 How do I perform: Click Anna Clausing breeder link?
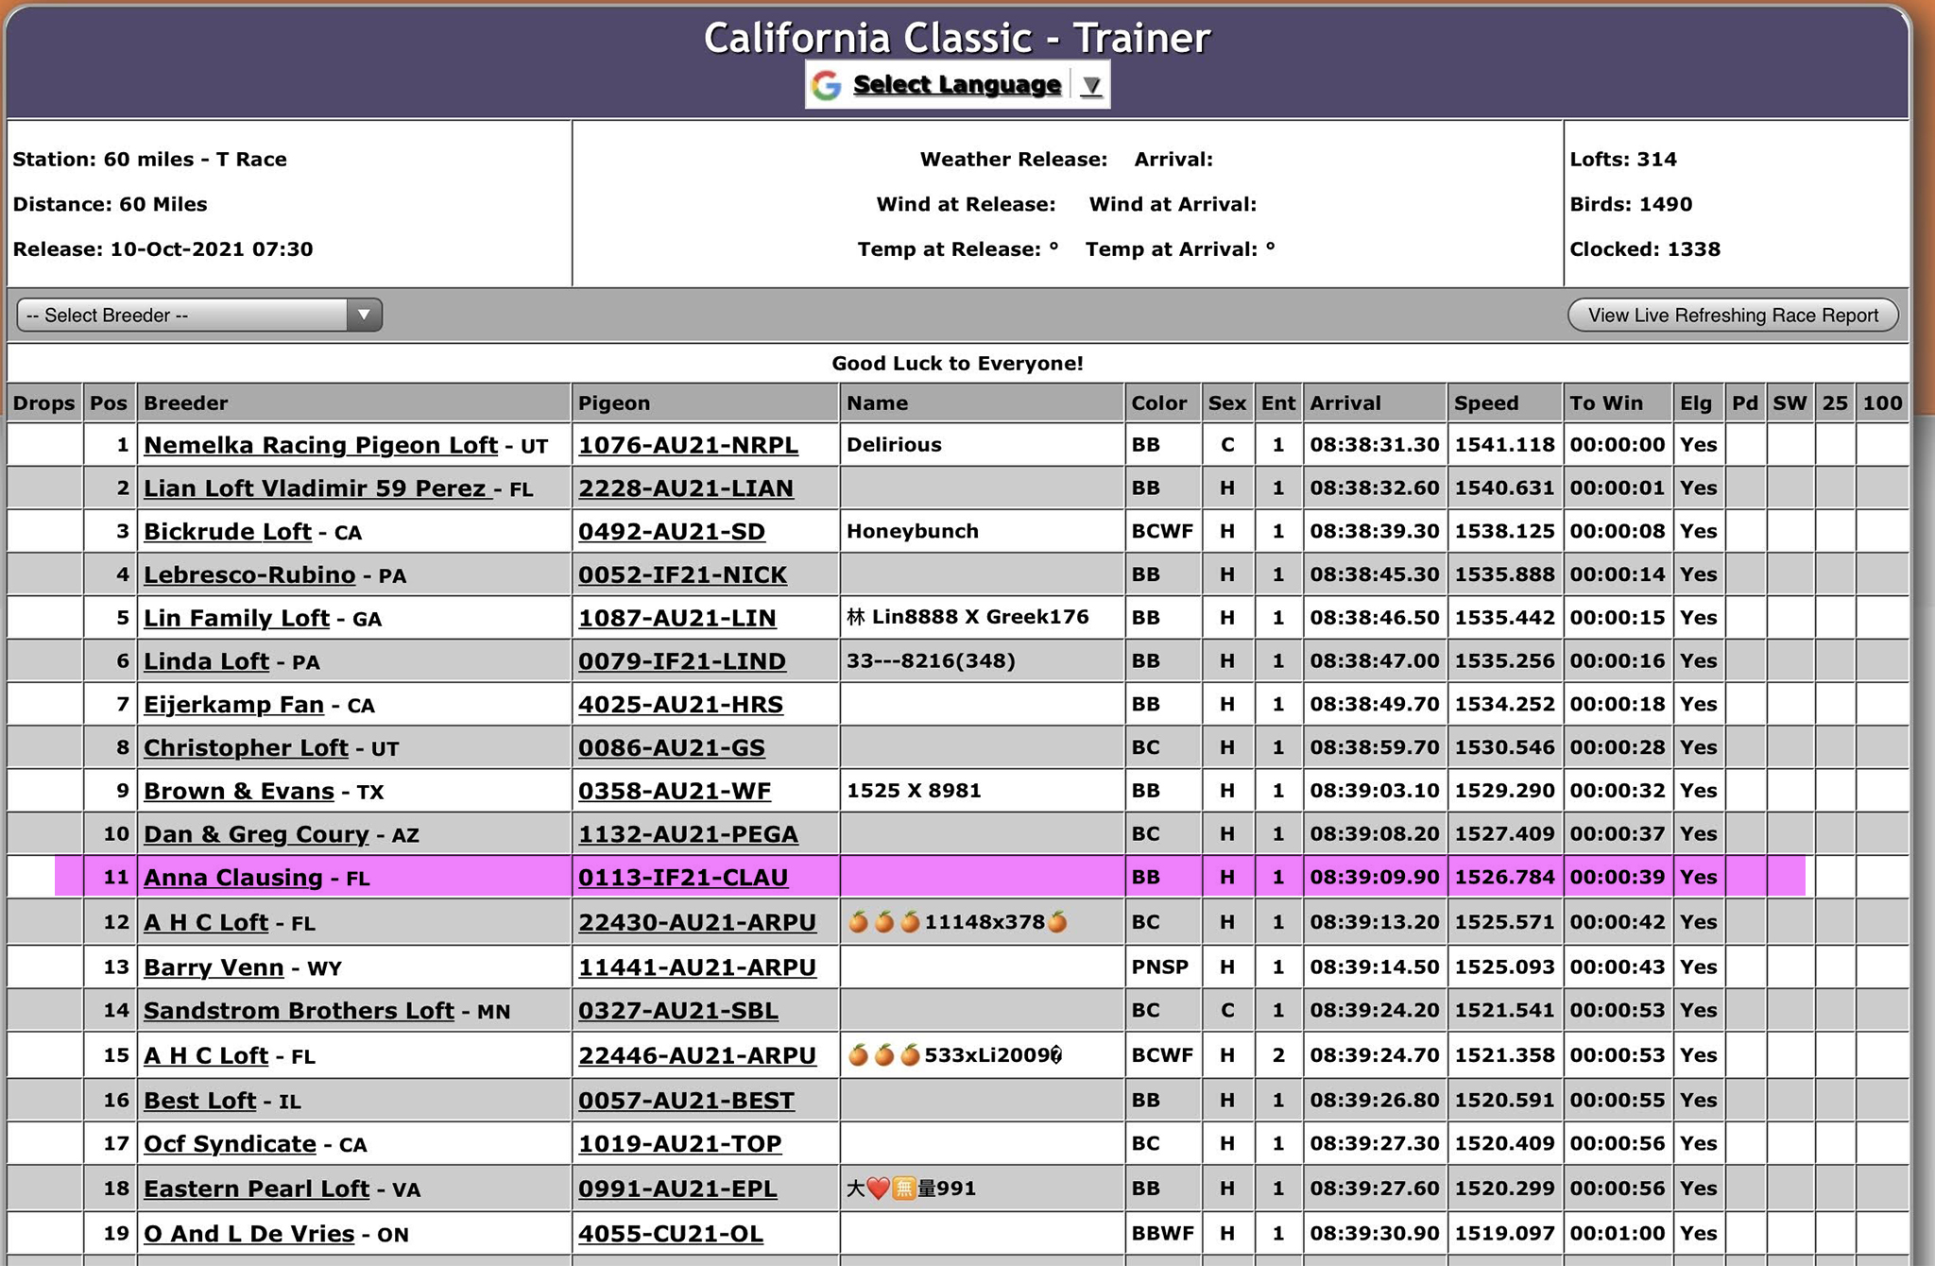pyautogui.click(x=232, y=878)
